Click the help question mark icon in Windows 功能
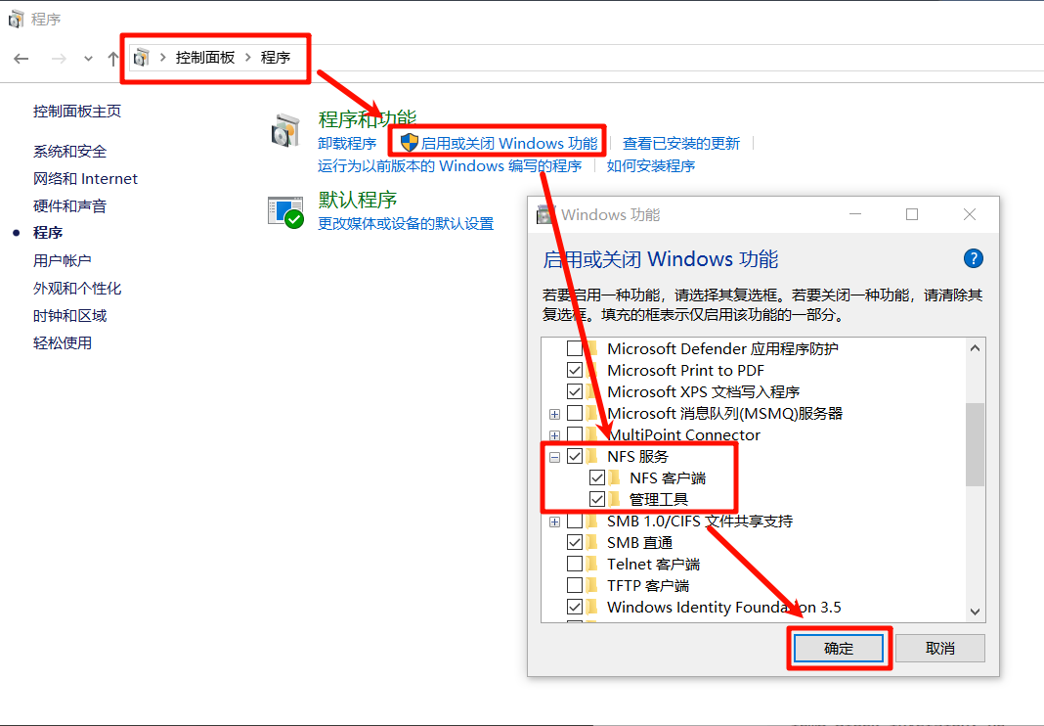1044x726 pixels. (973, 258)
